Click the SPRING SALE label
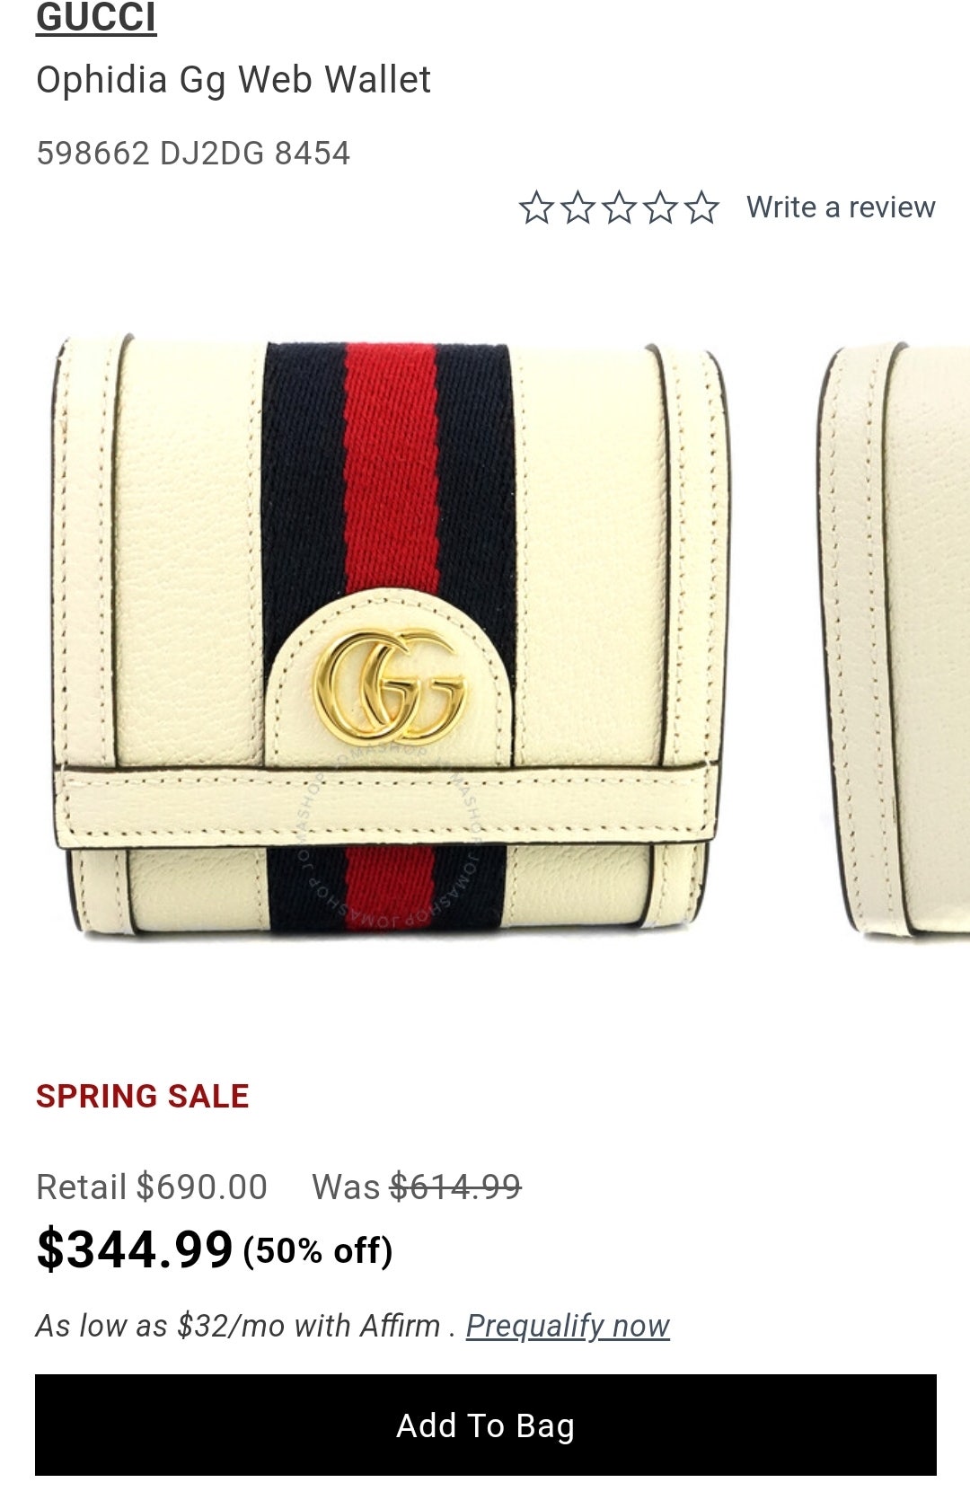The image size is (970, 1509). coord(142,1097)
